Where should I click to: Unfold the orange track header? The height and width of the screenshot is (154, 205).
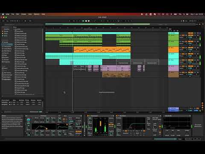pyautogui.click(x=170, y=47)
